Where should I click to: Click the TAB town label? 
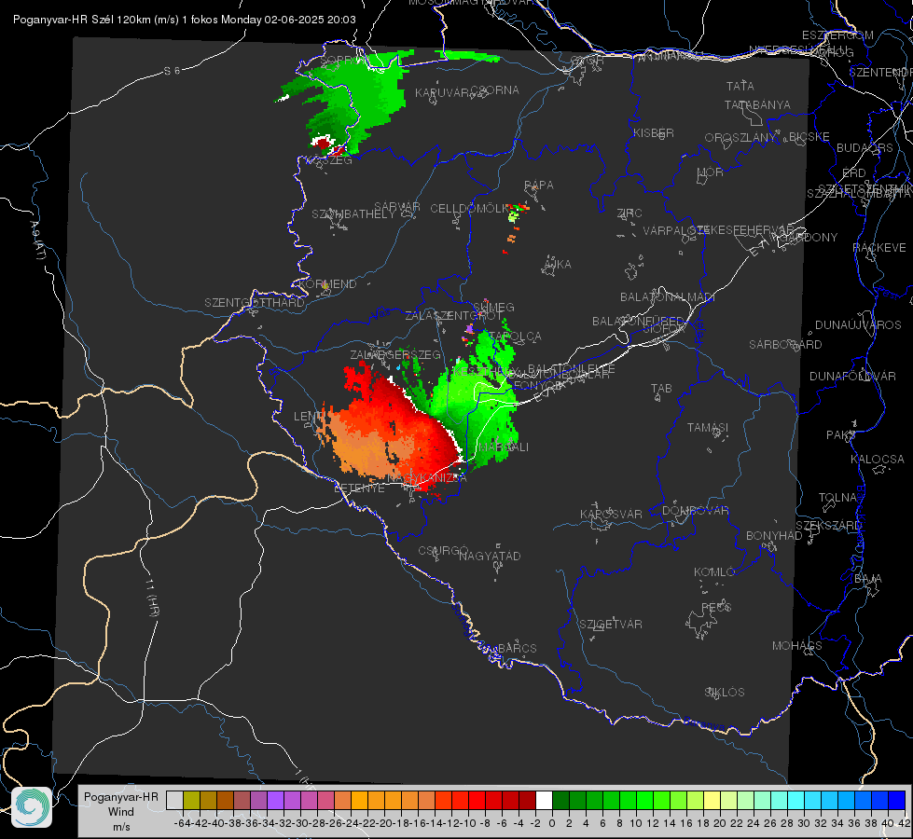[661, 389]
